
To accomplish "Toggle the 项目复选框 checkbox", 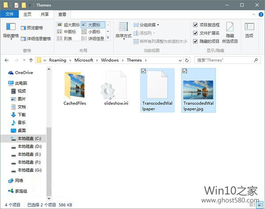I will click(196, 25).
